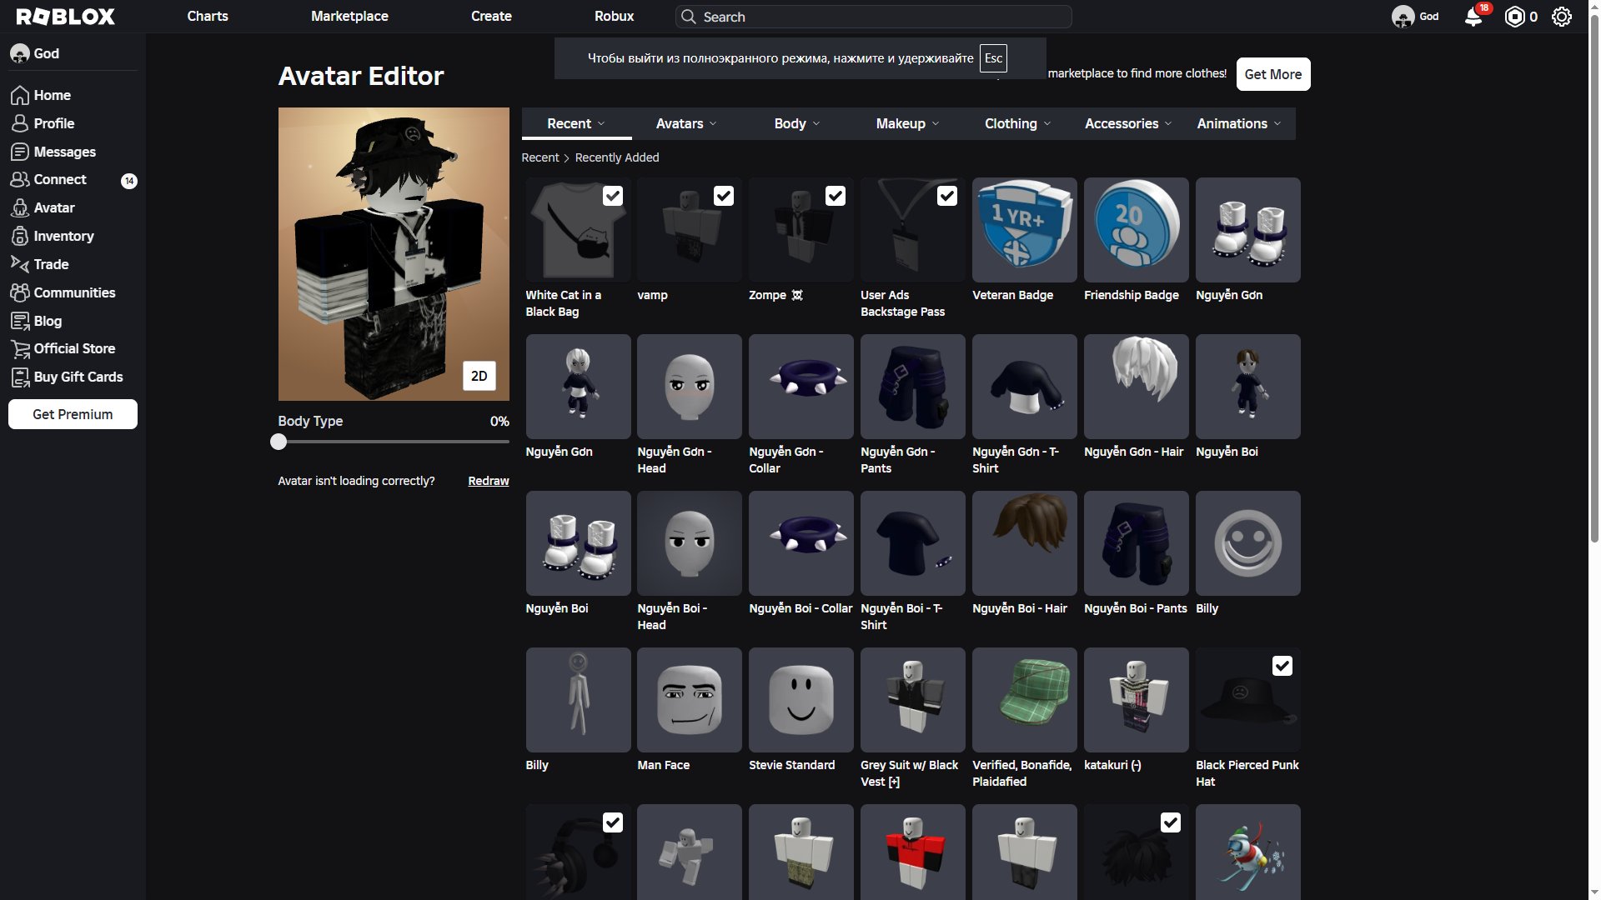Uncheck the black messy hair checkbox
Screen dimensions: 1601x900
(1171, 822)
